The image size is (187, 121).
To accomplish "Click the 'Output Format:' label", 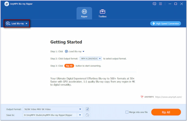I will tap(14, 109).
